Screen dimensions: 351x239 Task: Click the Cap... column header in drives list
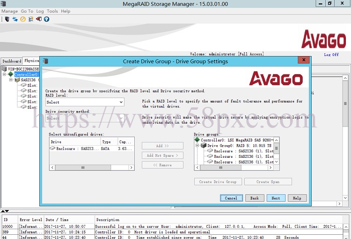[x=125, y=141]
